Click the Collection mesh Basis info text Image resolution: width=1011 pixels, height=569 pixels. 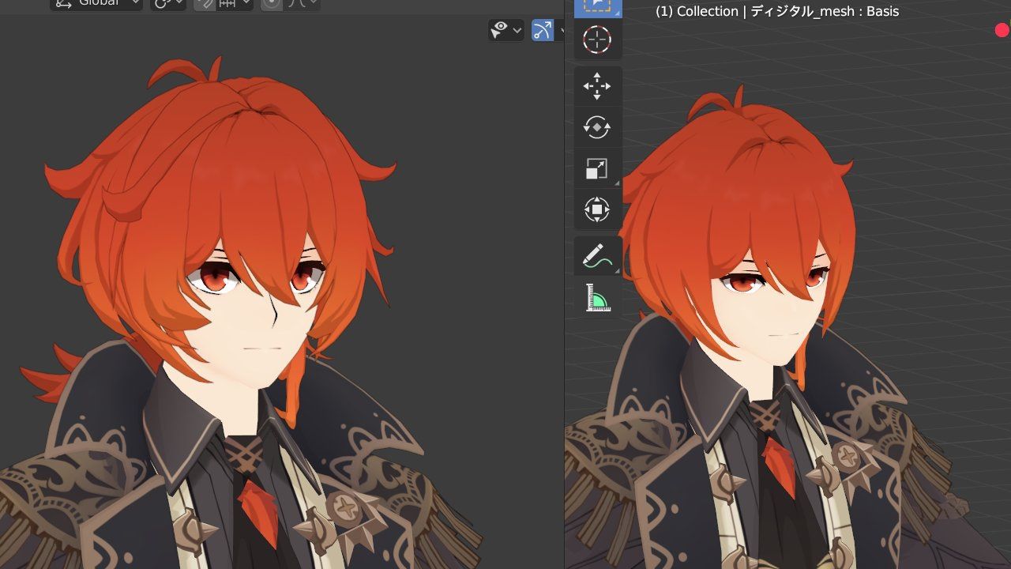pyautogui.click(x=776, y=11)
